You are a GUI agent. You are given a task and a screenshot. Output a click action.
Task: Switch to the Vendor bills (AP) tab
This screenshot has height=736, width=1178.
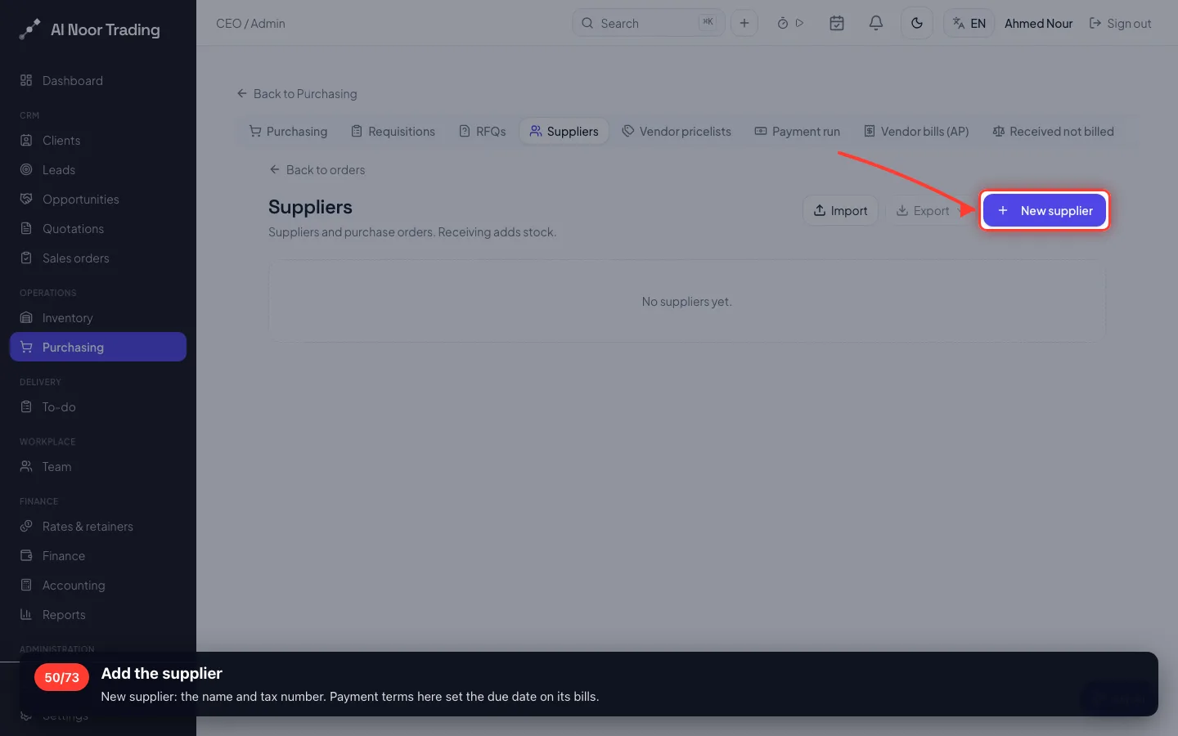click(x=916, y=132)
